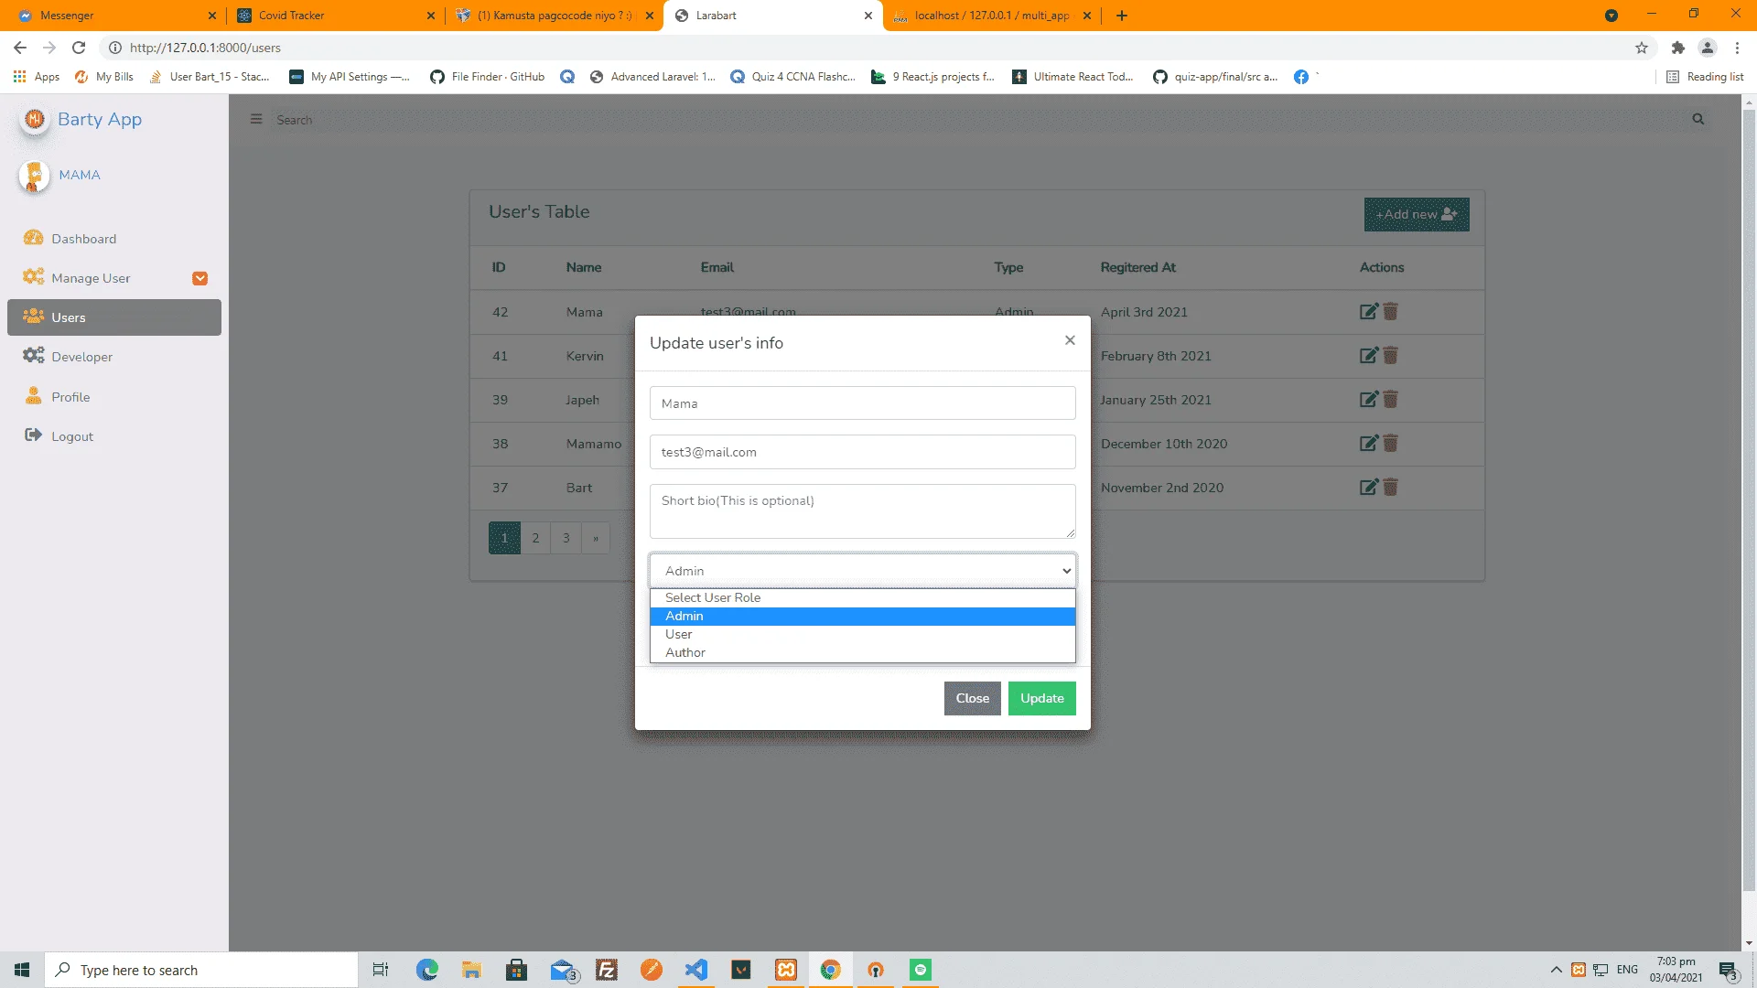Open Visual Studio Code from the taskbar
Screen dimensions: 1757x988
point(696,970)
